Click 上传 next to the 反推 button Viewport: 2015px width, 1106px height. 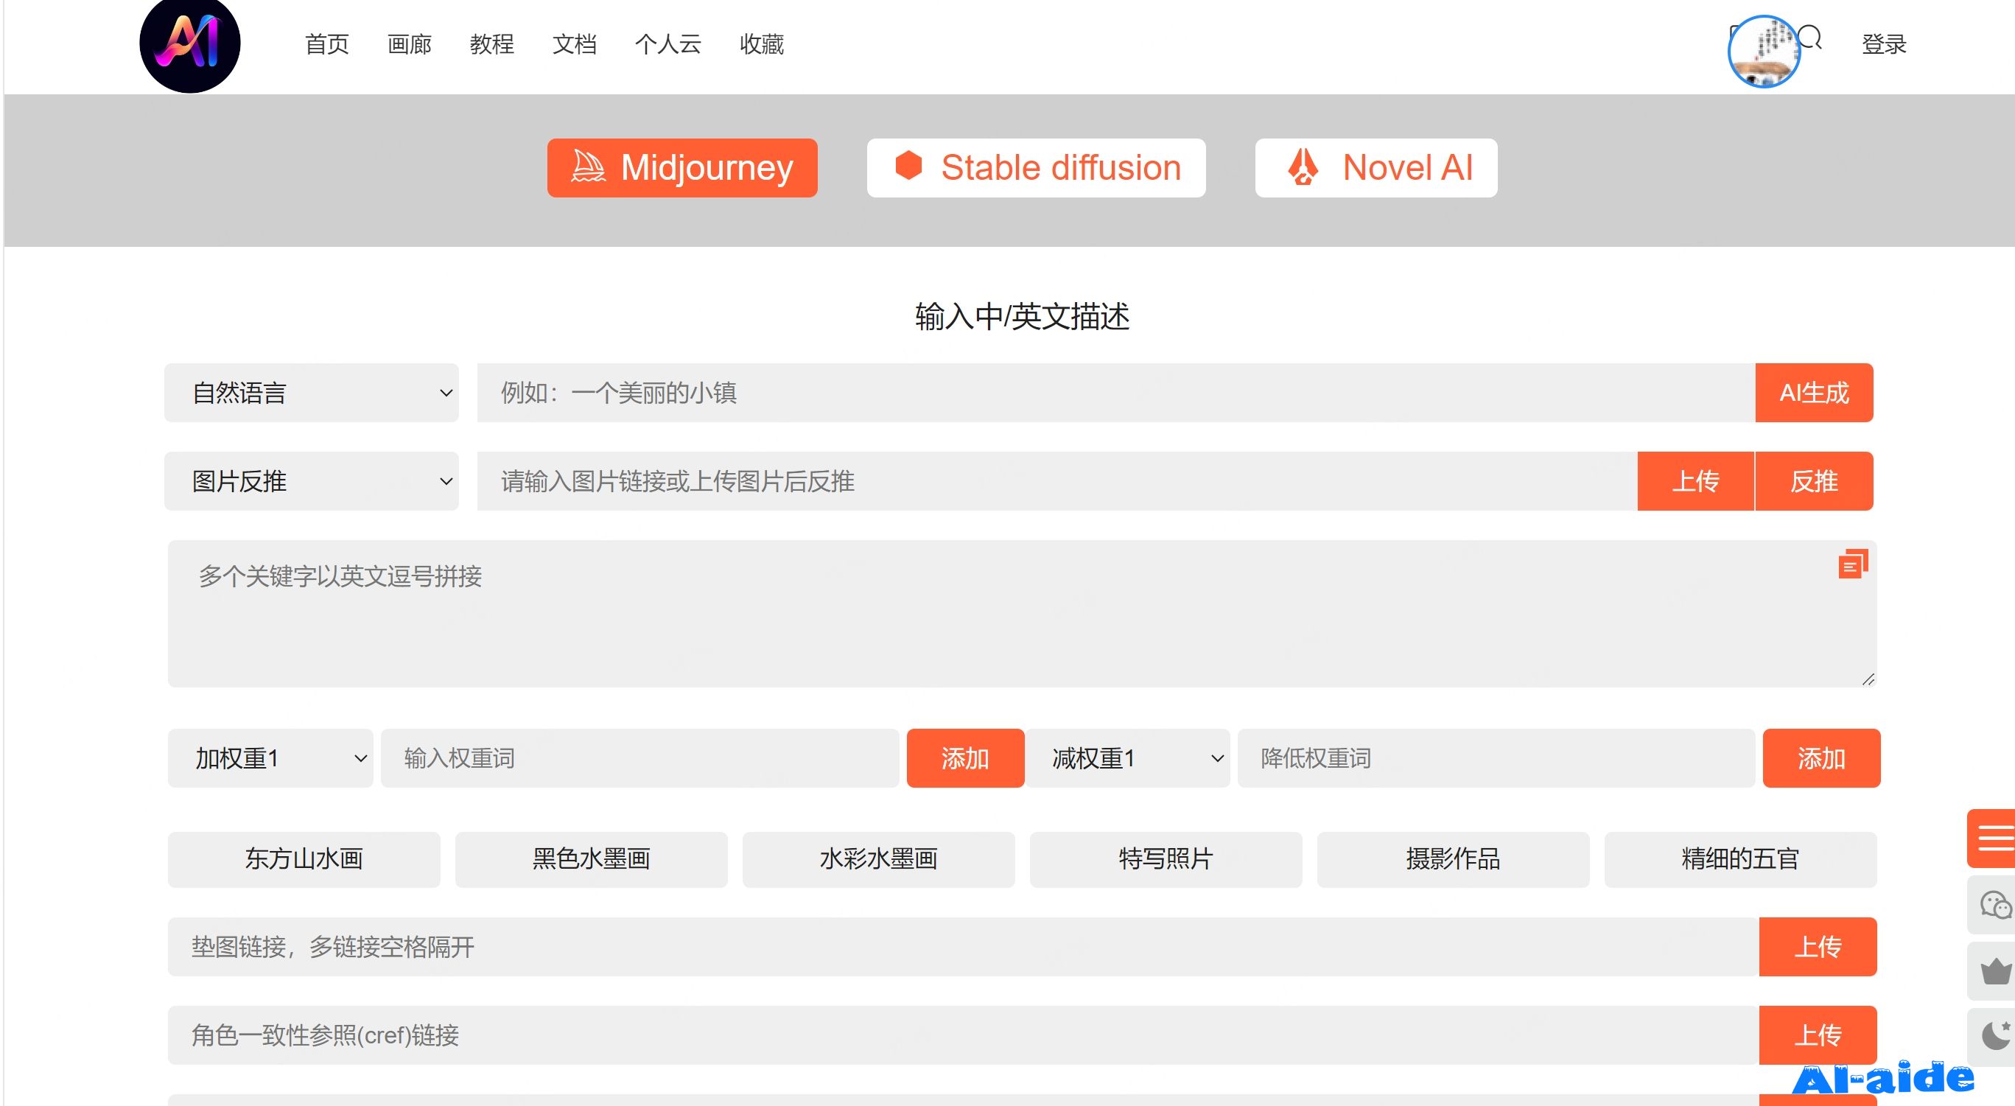tap(1696, 481)
